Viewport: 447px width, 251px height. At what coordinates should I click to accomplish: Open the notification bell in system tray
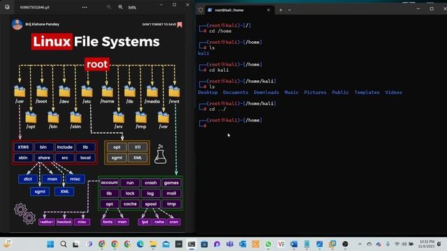[x=439, y=244]
